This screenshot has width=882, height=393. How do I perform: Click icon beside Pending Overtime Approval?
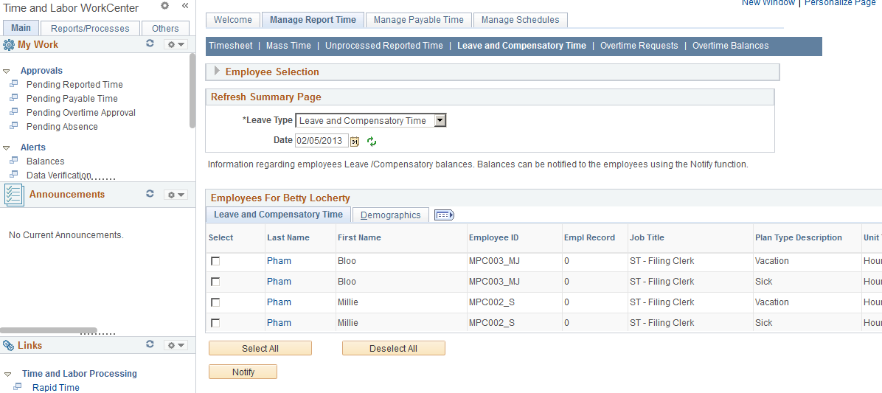click(x=14, y=112)
